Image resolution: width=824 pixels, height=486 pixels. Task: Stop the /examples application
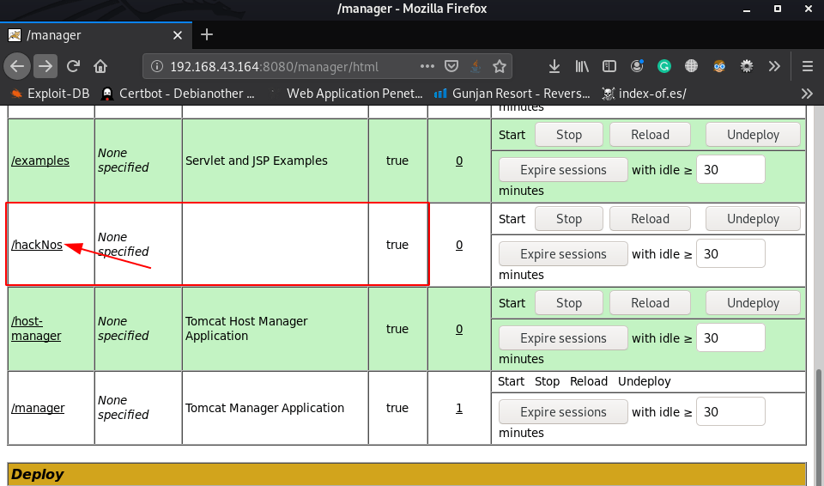[568, 135]
